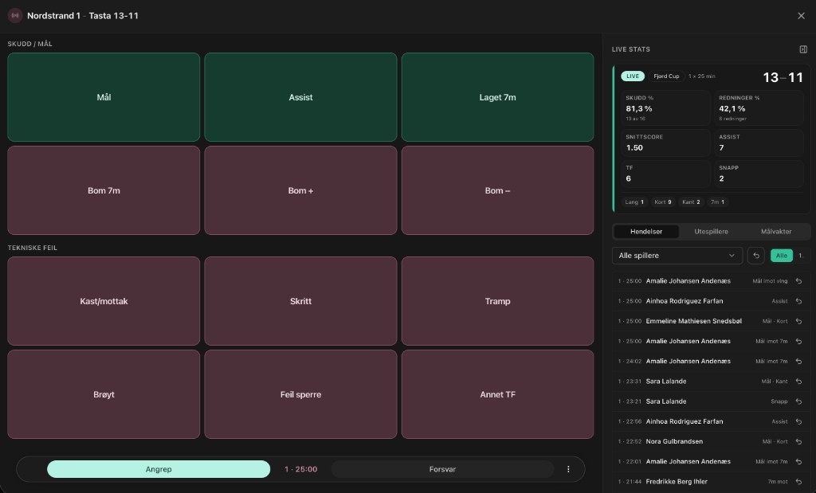The height and width of the screenshot is (493, 816).
Task: Click the undo button next to Alle spillere
Action: (x=755, y=256)
